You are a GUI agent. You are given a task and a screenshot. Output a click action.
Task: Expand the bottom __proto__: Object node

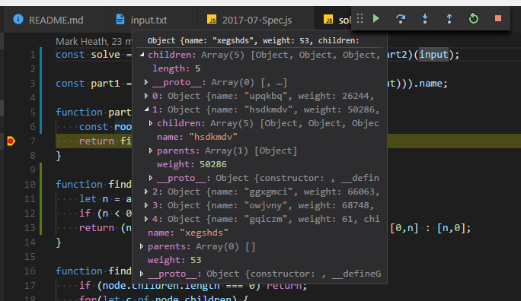[142, 274]
